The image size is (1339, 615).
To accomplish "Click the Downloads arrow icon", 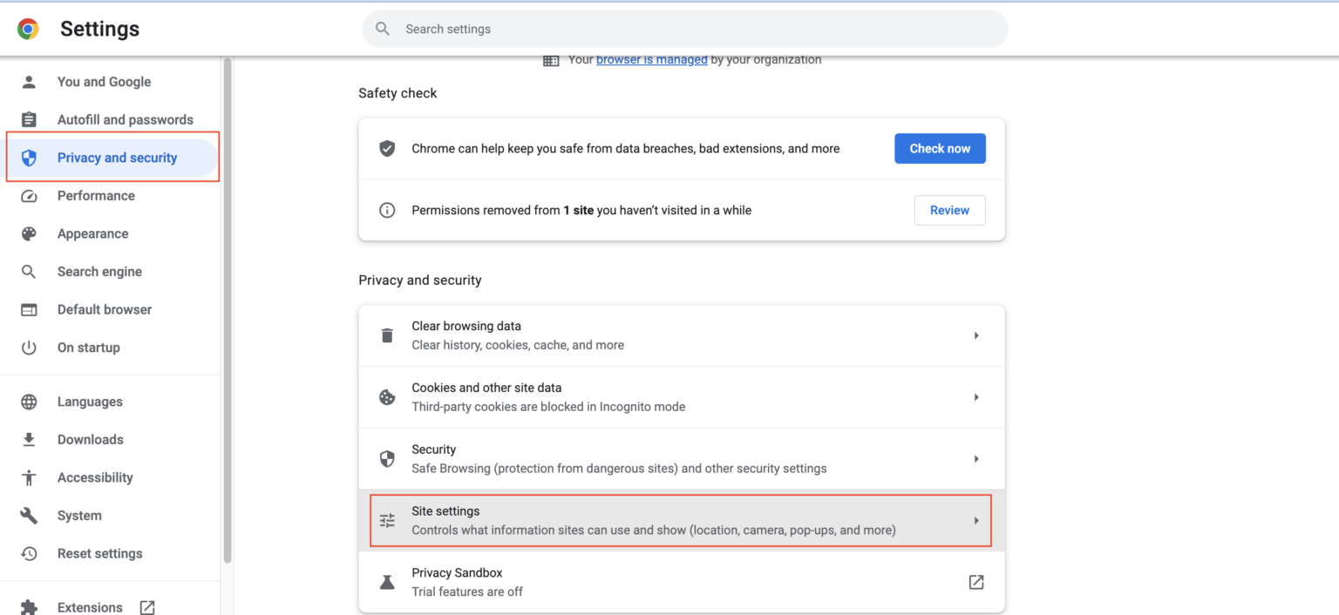I will pos(29,439).
